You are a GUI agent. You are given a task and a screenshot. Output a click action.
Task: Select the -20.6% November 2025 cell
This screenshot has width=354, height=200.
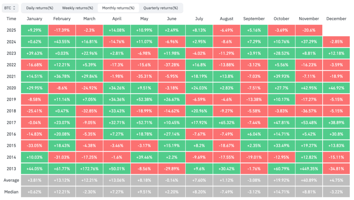pyautogui.click(x=309, y=30)
